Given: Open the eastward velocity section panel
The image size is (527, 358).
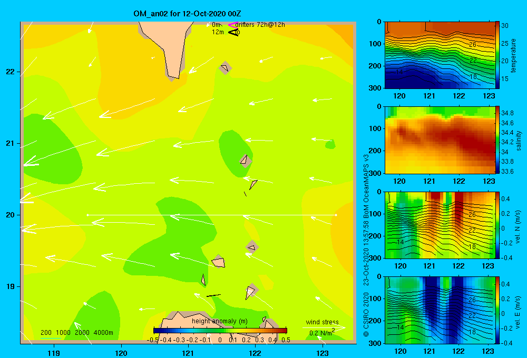Looking at the screenshot, I should click(x=440, y=310).
